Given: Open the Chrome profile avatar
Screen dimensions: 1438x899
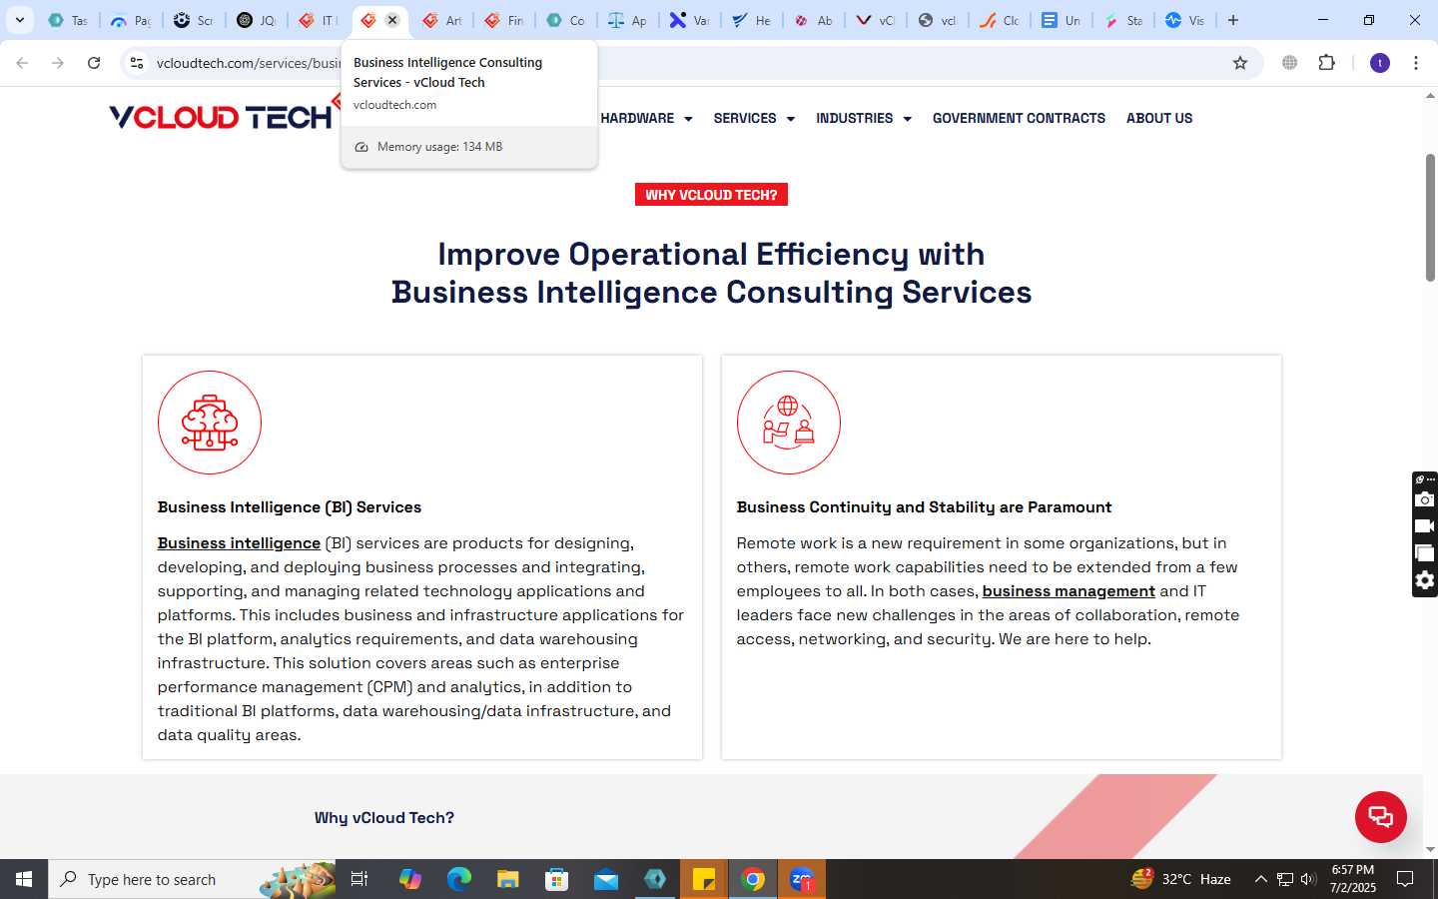Looking at the screenshot, I should pyautogui.click(x=1380, y=63).
